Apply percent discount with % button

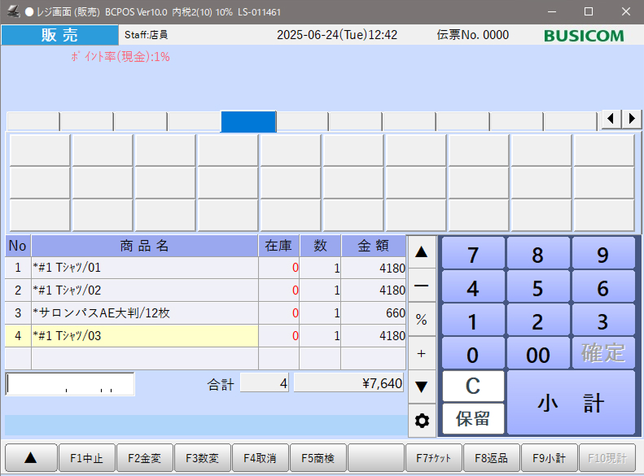coord(422,320)
